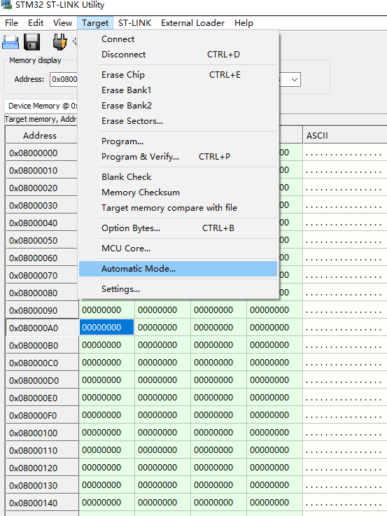Click address cell 0x08000040
The height and width of the screenshot is (516, 387).
[42, 223]
